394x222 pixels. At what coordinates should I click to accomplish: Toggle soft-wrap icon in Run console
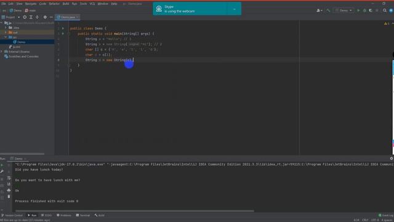pos(9,178)
